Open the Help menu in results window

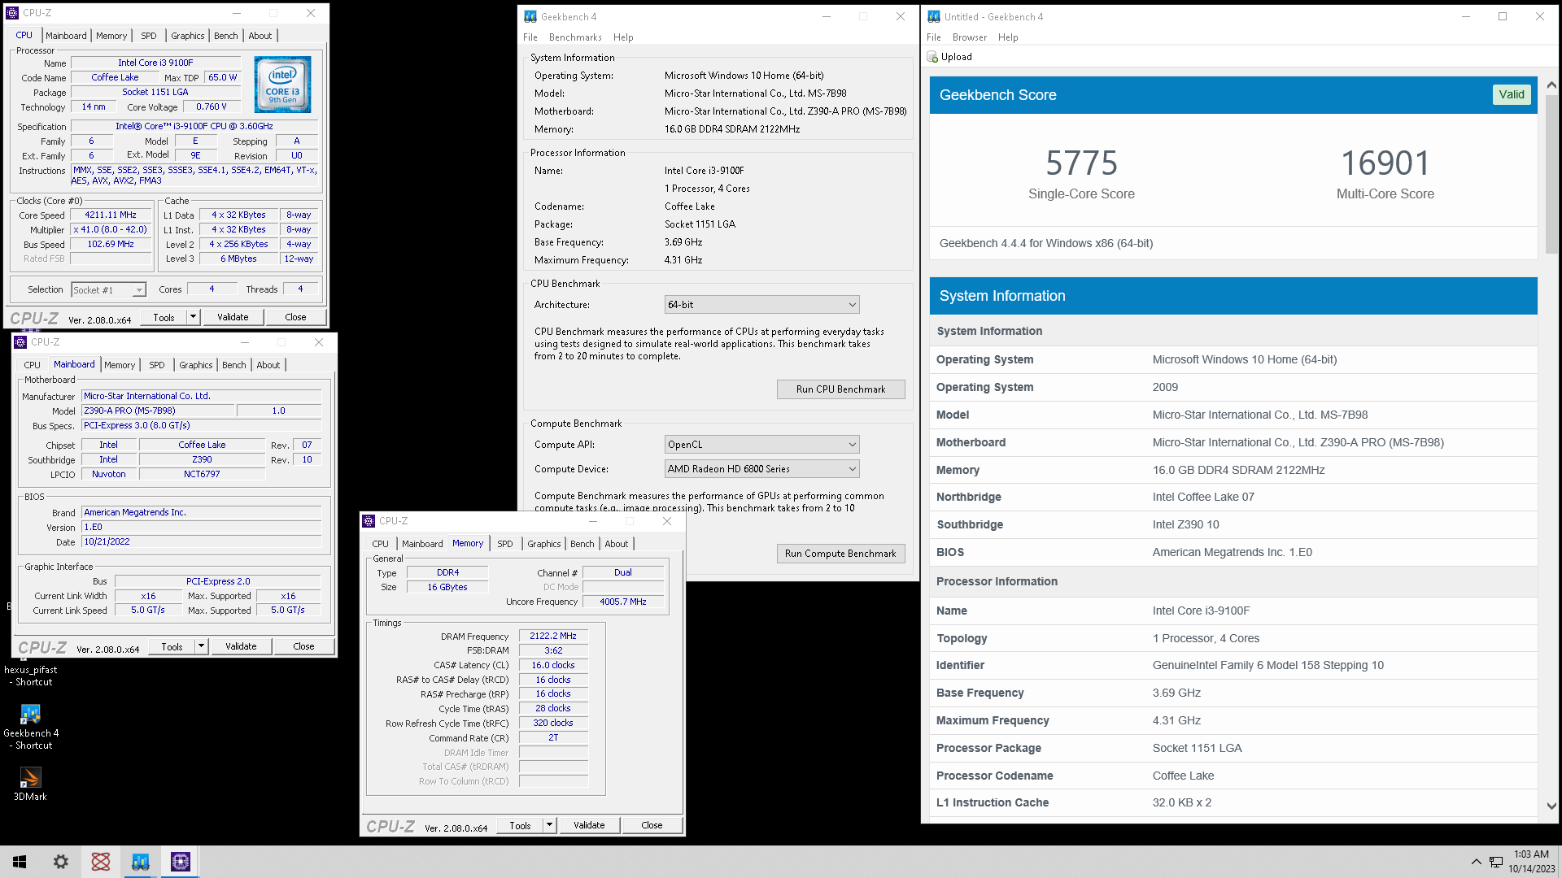[x=1008, y=37]
